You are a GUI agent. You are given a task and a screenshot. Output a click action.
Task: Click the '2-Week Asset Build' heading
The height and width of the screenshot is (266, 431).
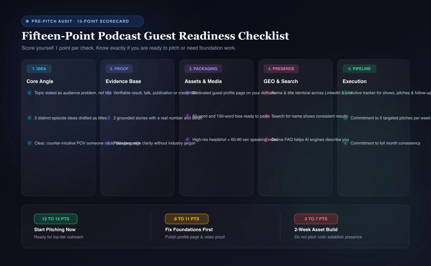click(316, 229)
